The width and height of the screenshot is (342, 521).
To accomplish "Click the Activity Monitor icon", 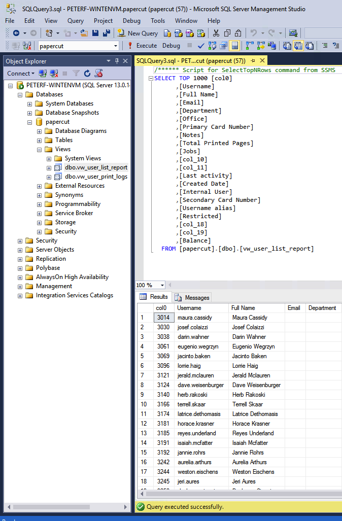I will (293, 33).
